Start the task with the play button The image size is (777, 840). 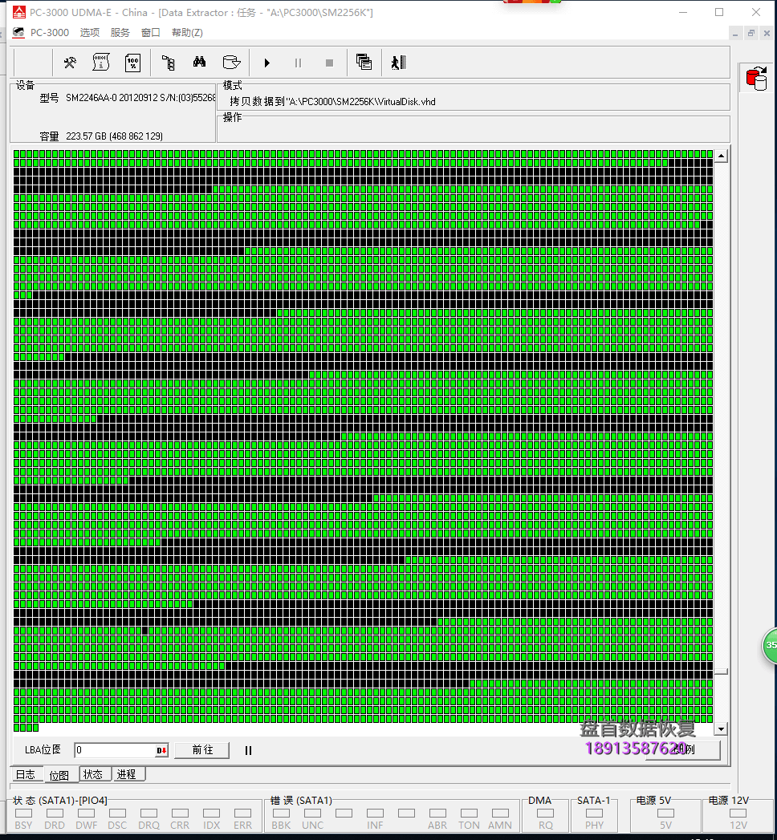pyautogui.click(x=266, y=63)
